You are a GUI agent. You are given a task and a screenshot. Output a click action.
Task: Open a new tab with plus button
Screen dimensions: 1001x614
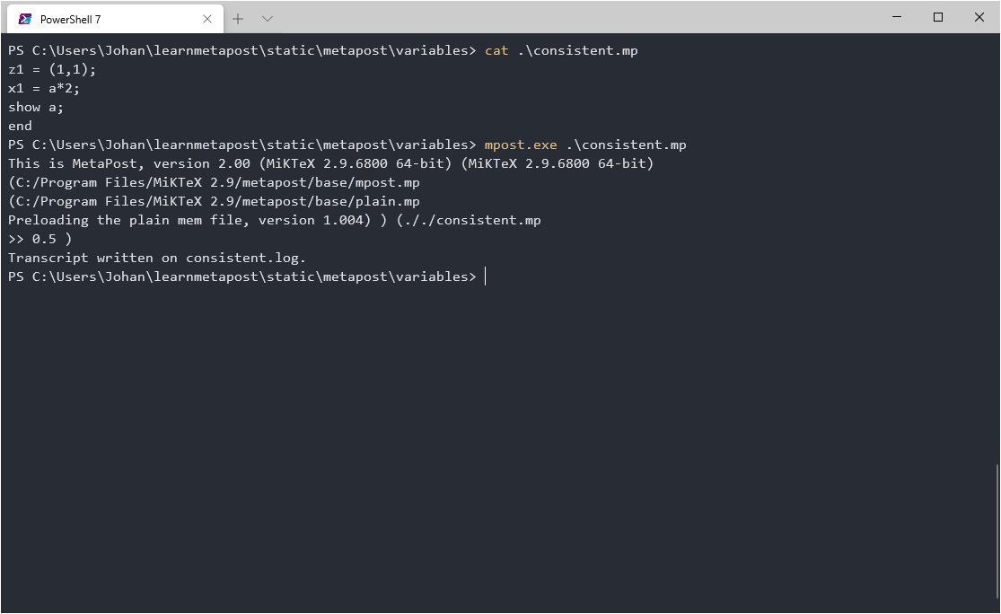[238, 19]
